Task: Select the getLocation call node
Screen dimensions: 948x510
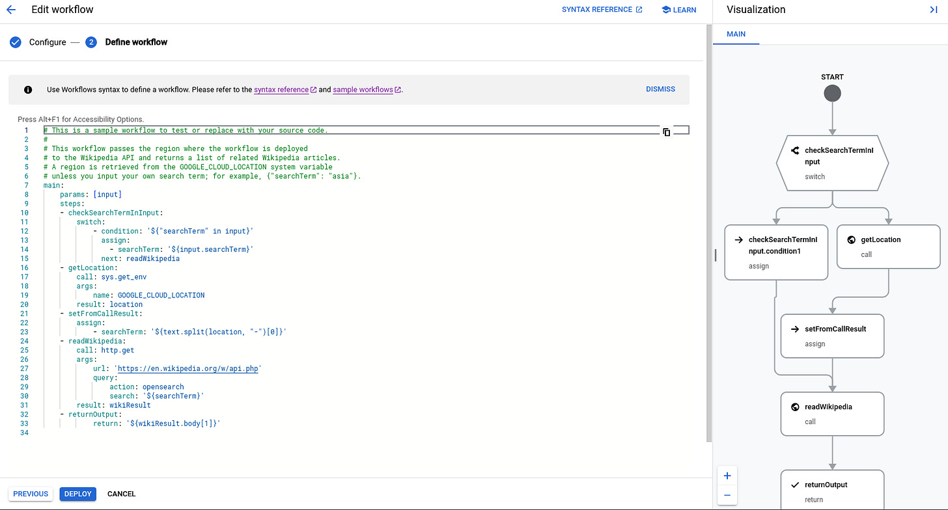Action: pyautogui.click(x=888, y=247)
